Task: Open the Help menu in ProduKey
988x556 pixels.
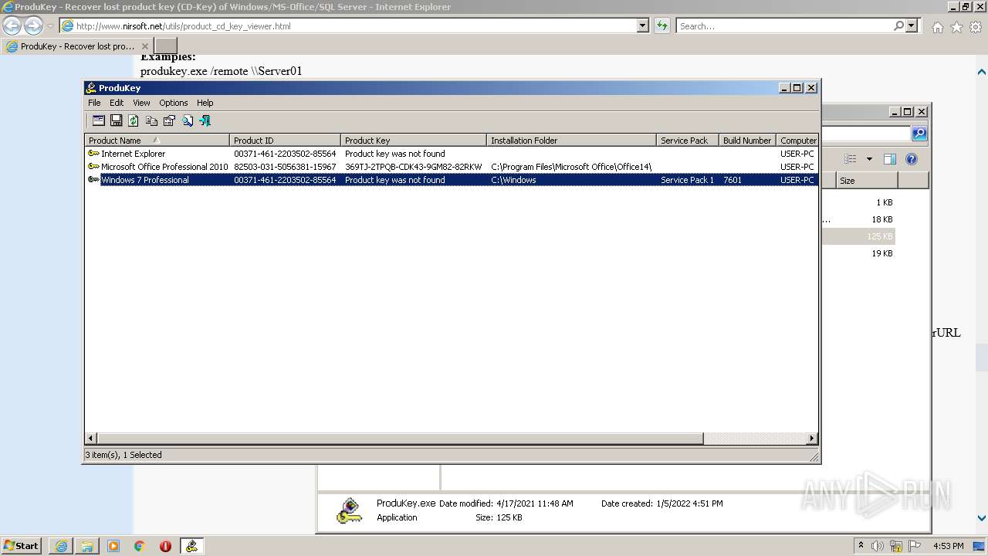Action: point(205,103)
